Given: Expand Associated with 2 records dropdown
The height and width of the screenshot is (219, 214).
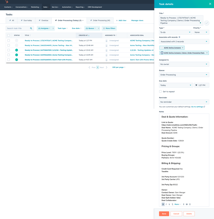Looking at the screenshot, I should point(184,41).
